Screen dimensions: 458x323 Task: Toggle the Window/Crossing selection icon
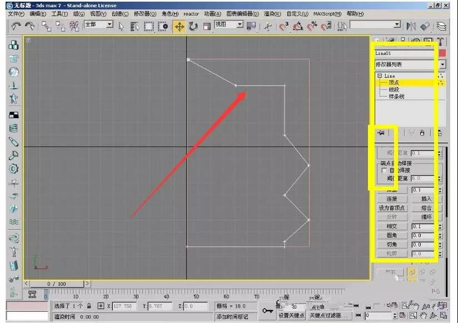pyautogui.click(x=163, y=27)
